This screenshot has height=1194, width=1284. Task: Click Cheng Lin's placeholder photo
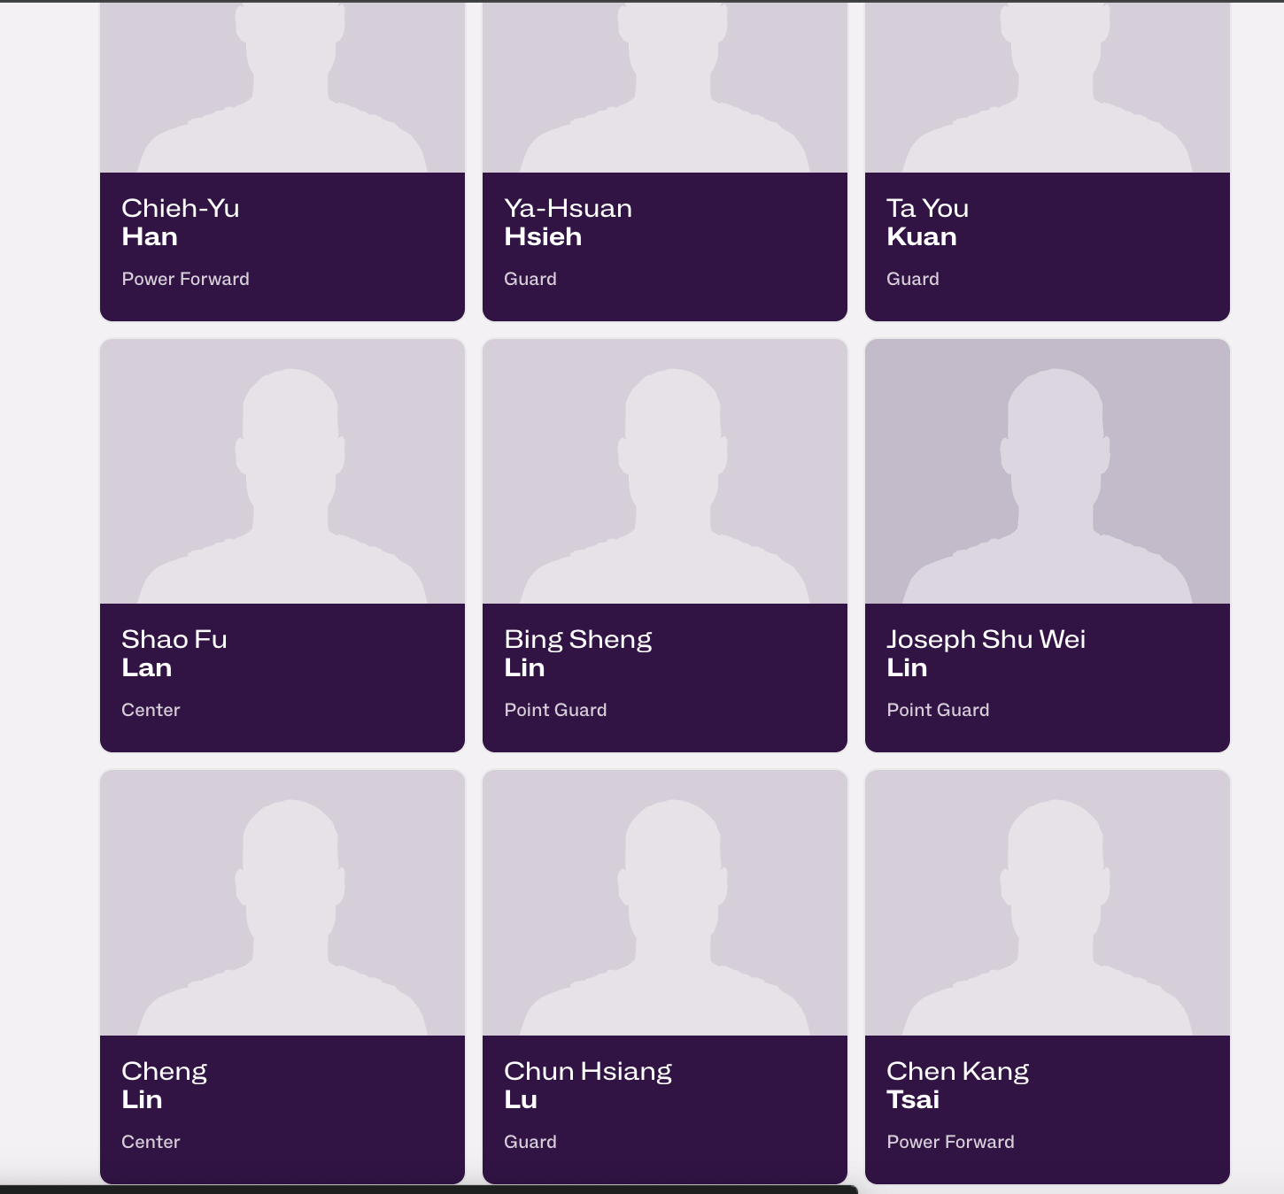point(282,903)
